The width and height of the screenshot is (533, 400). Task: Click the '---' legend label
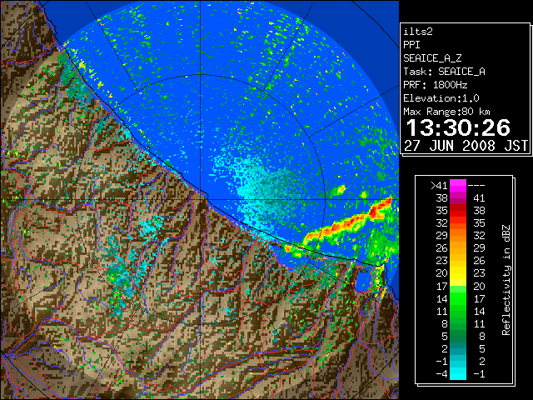tap(476, 185)
